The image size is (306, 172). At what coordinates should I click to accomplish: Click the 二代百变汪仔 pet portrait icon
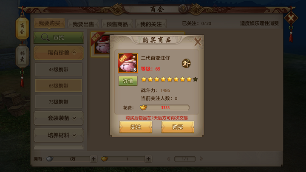point(128,63)
